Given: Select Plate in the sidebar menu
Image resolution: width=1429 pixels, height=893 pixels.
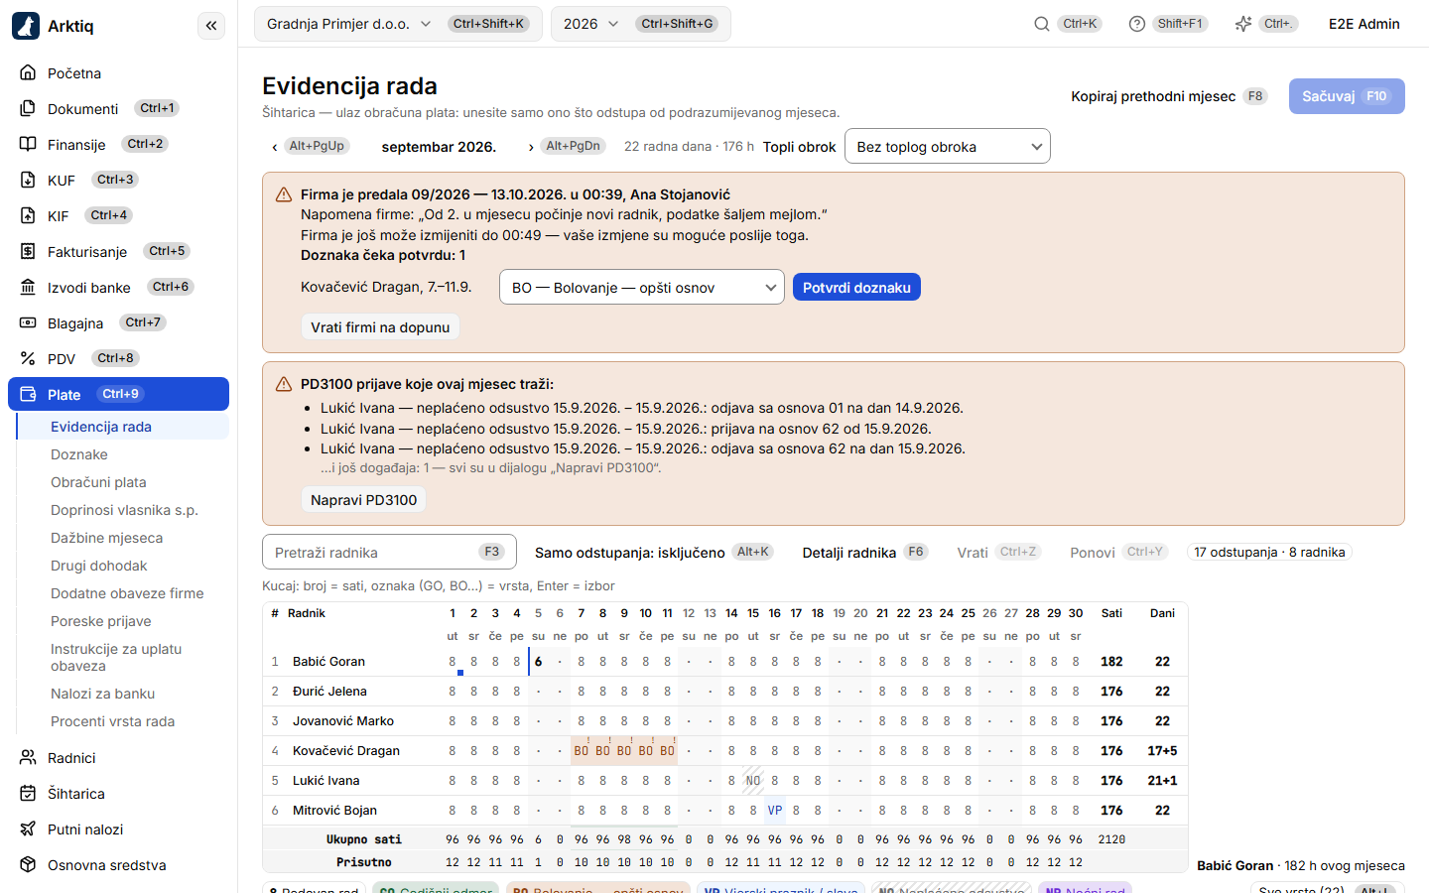Looking at the screenshot, I should [118, 395].
